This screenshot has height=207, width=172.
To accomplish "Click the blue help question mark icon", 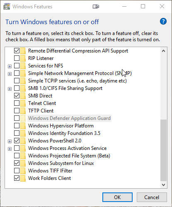I will (x=163, y=21).
